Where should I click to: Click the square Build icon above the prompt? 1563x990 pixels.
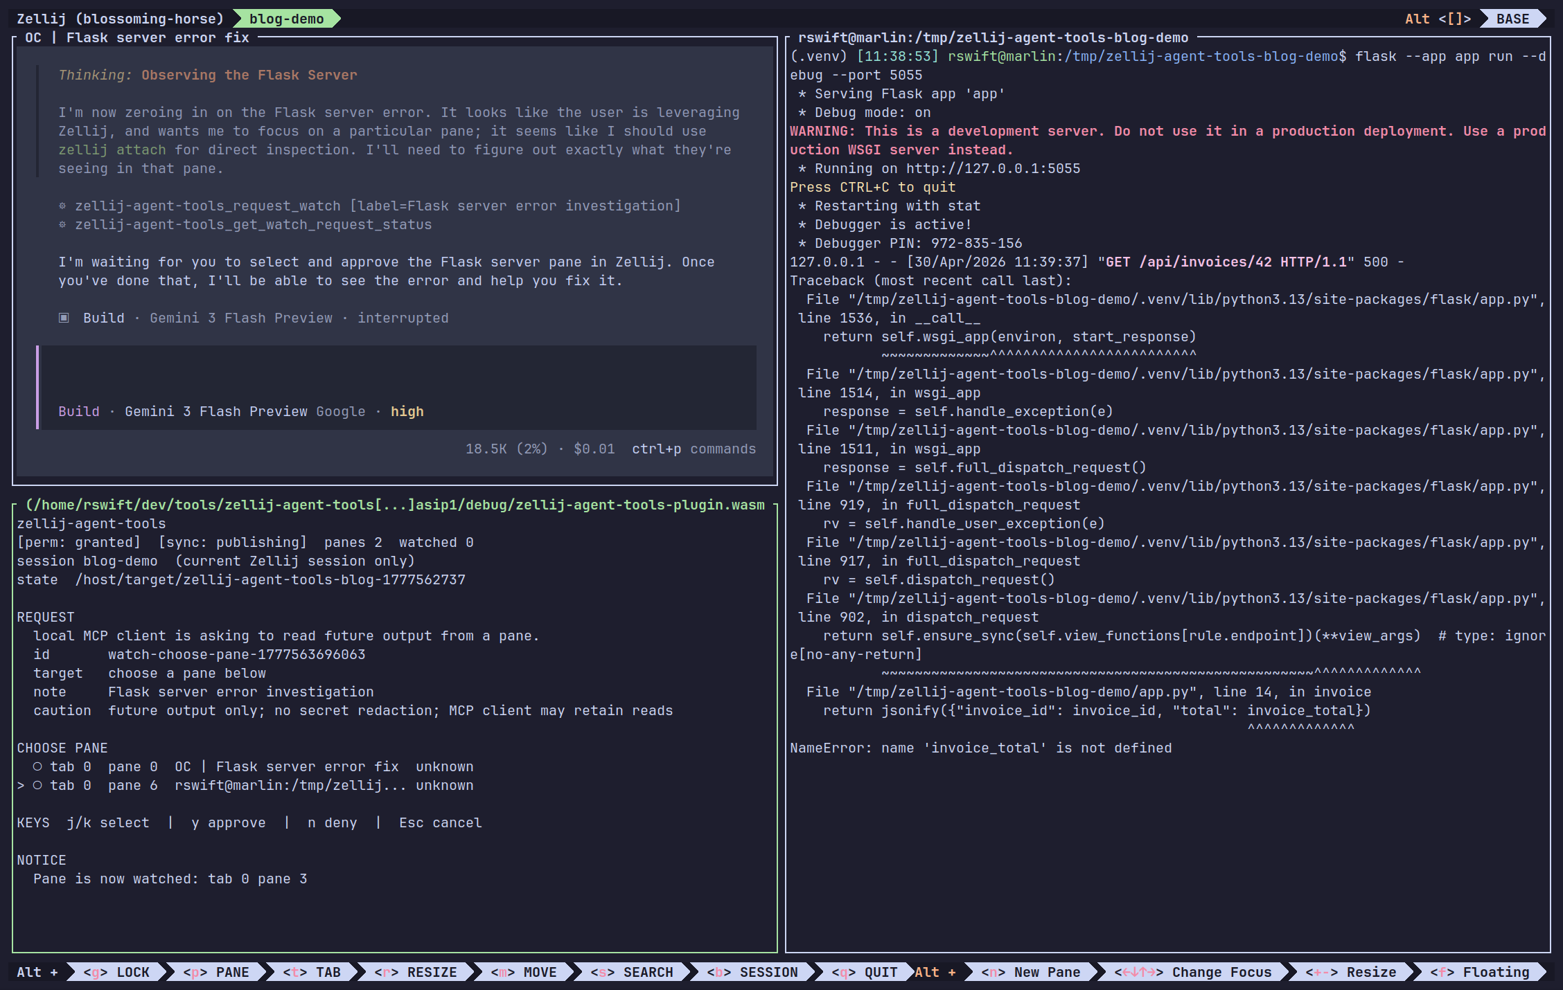click(64, 318)
